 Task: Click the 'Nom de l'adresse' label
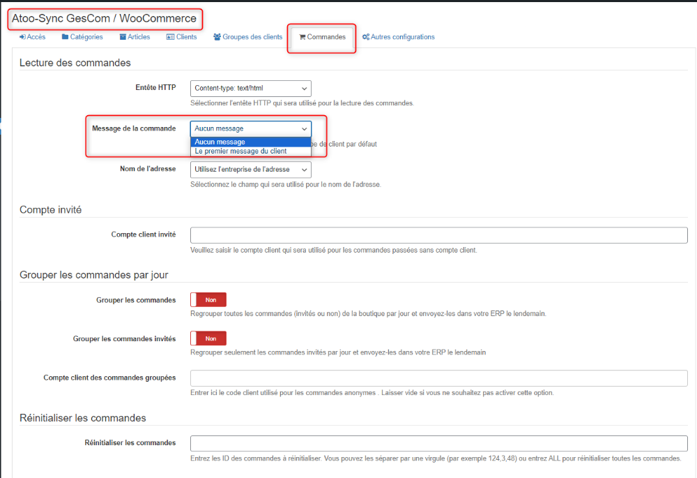tap(148, 169)
